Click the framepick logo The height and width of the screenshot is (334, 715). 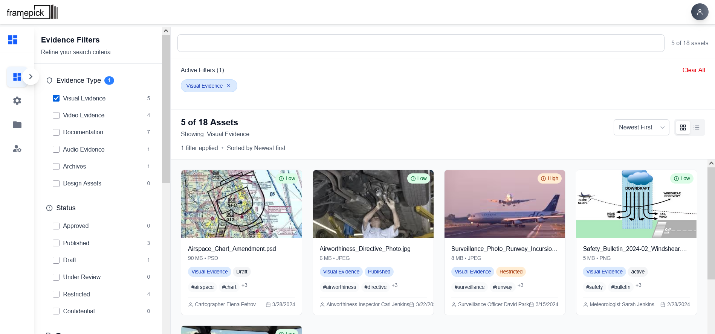click(x=32, y=12)
